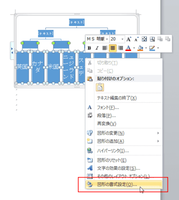Viewport: 179px width, 200px height.
Task: Open the MS 明朝 font name dropdown
Action: tap(107, 39)
